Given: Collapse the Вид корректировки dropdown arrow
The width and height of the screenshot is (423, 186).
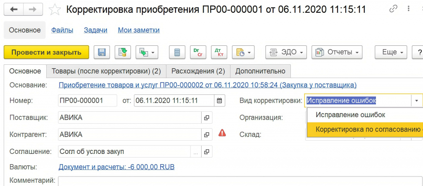Looking at the screenshot, I should pyautogui.click(x=417, y=101).
